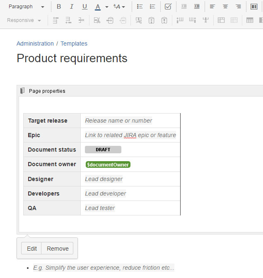Paste the table column
The image size is (263, 278).
tap(164, 20)
